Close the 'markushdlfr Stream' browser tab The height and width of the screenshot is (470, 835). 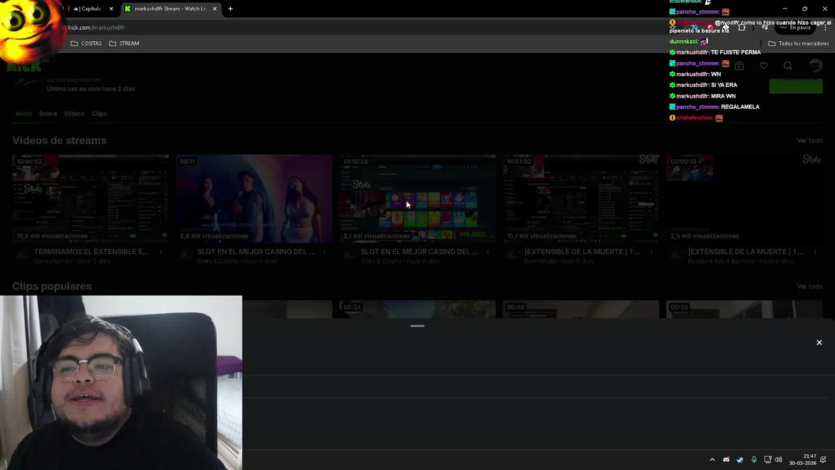[x=215, y=8]
